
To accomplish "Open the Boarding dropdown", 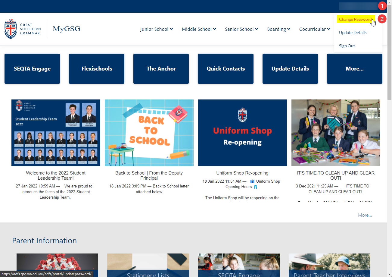I will pyautogui.click(x=278, y=29).
